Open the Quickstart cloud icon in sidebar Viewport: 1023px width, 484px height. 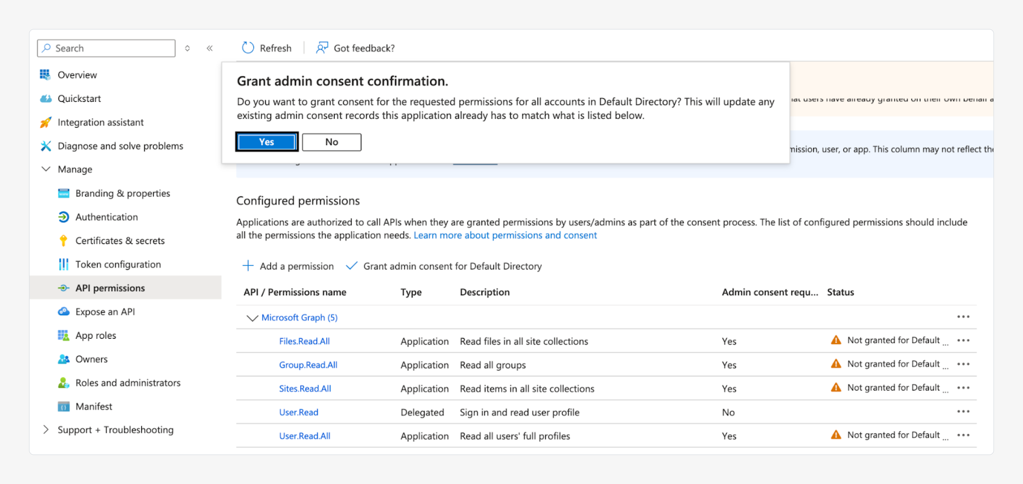(46, 98)
